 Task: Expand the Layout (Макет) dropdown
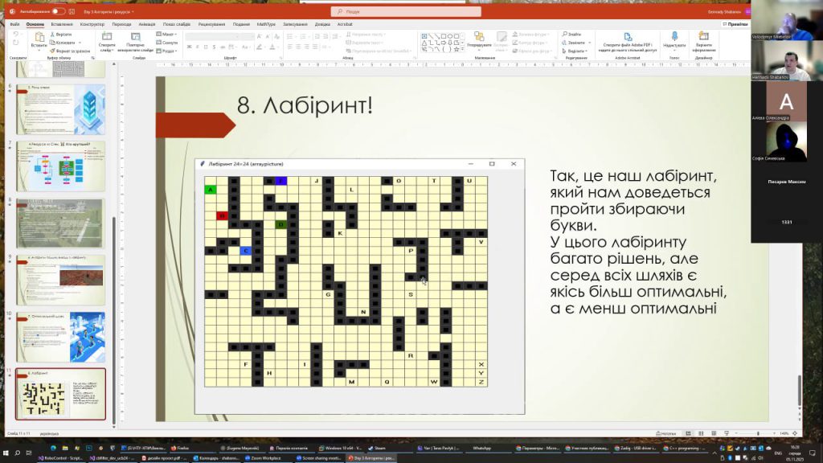coord(168,35)
